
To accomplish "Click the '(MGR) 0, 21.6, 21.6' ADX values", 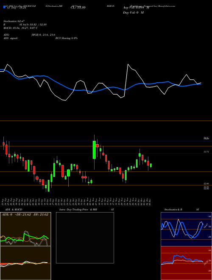I will (43, 35).
